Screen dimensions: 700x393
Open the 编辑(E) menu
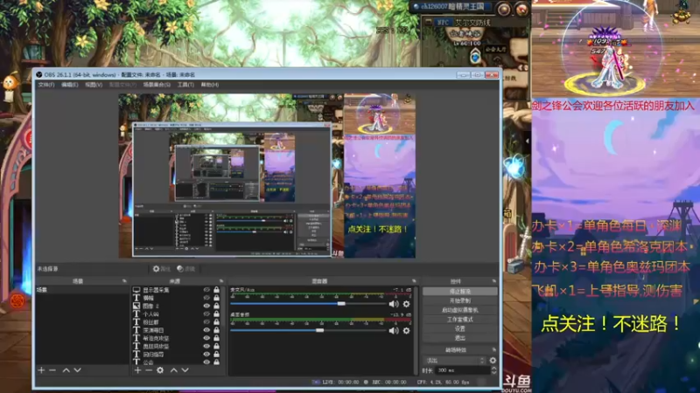pyautogui.click(x=70, y=85)
